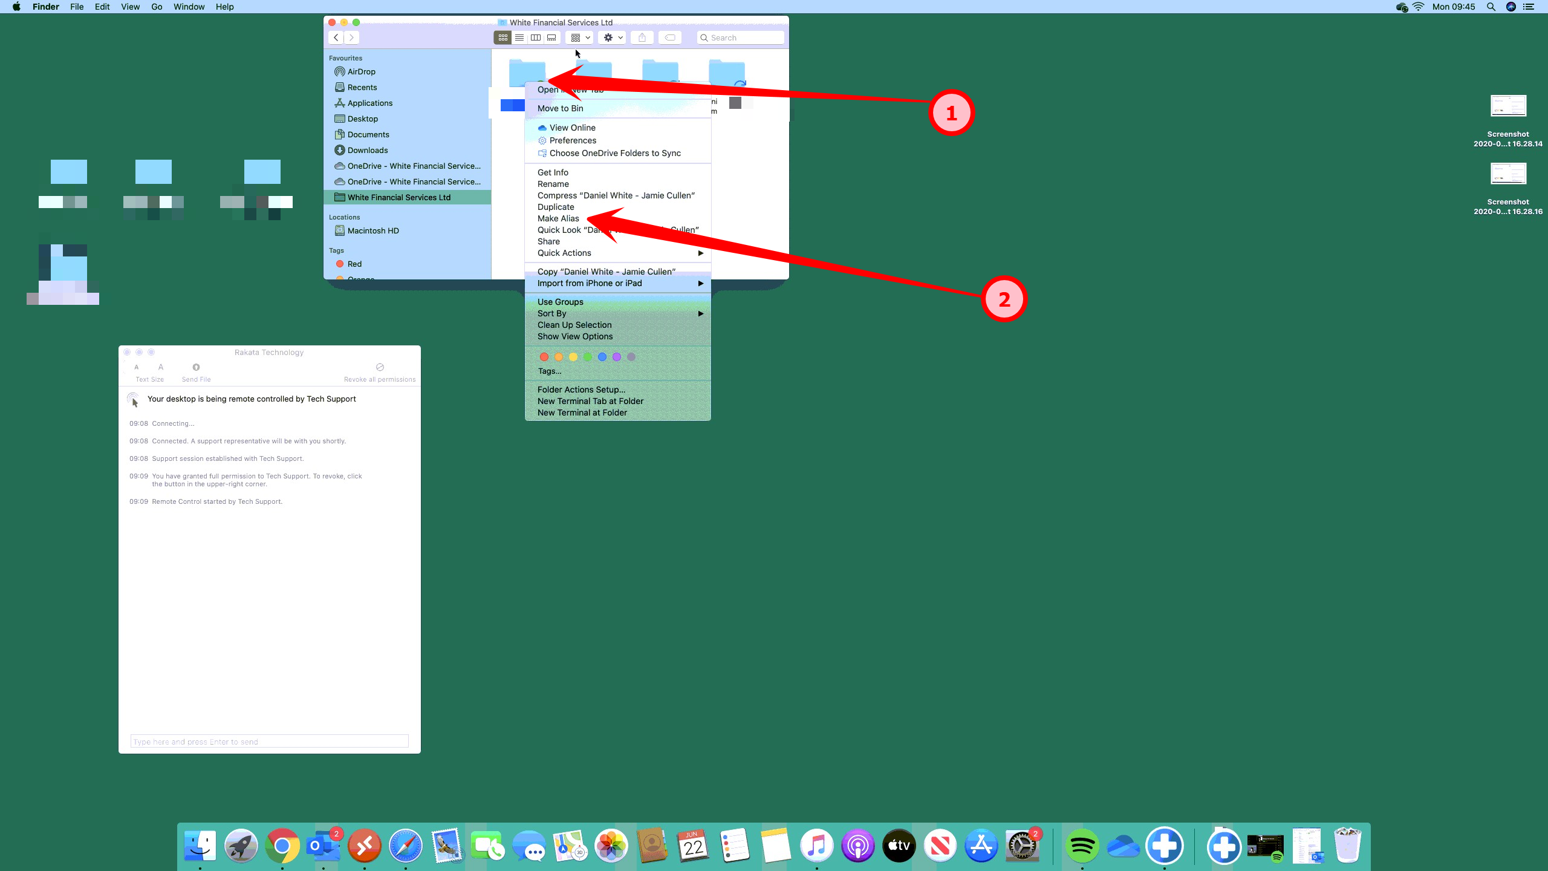1548x871 pixels.
Task: Open Downloads in Finder sidebar
Action: [367, 150]
